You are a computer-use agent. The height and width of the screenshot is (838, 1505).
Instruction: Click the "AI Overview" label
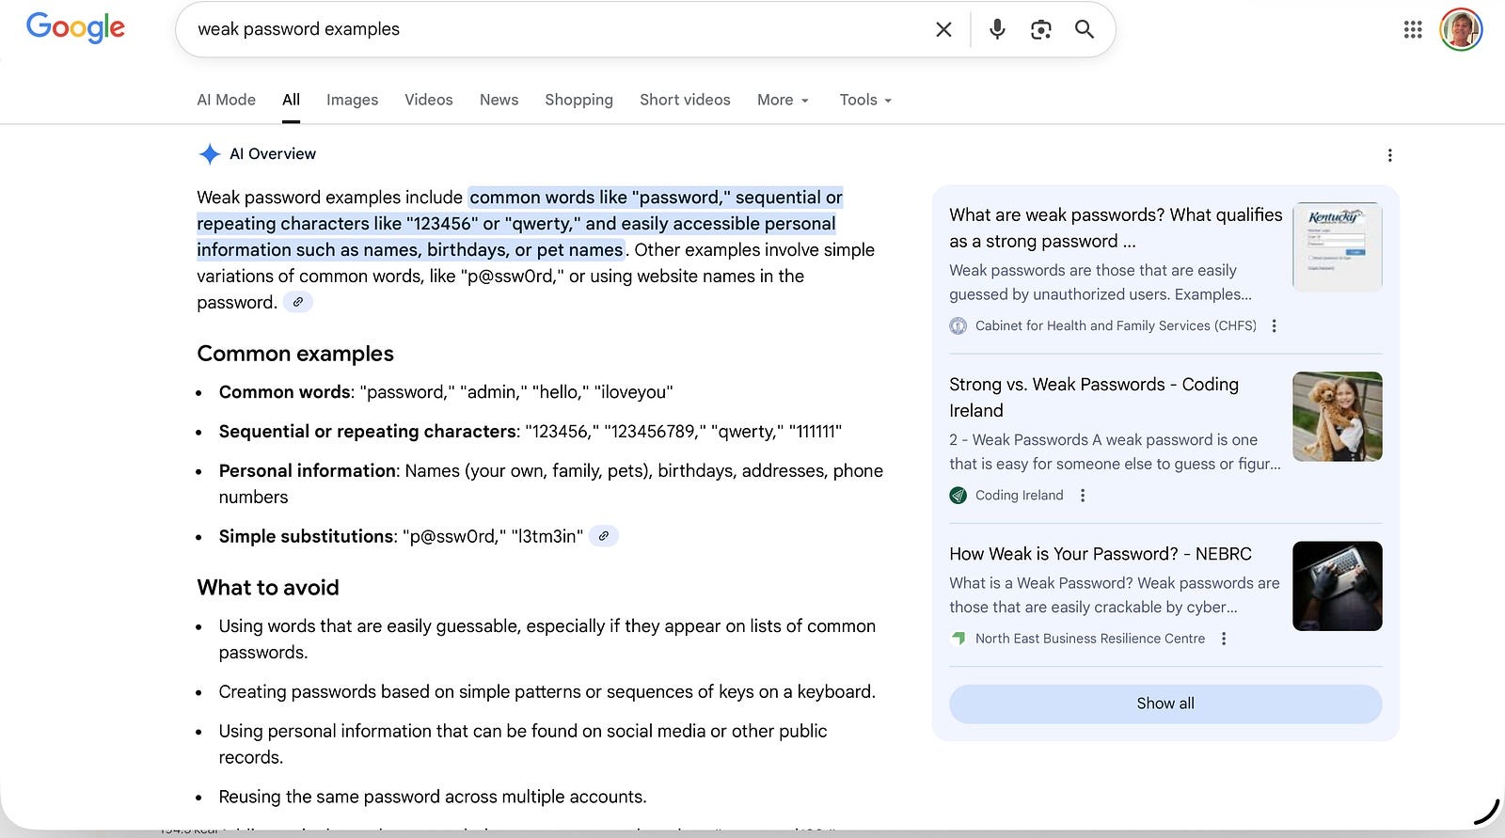pos(273,154)
